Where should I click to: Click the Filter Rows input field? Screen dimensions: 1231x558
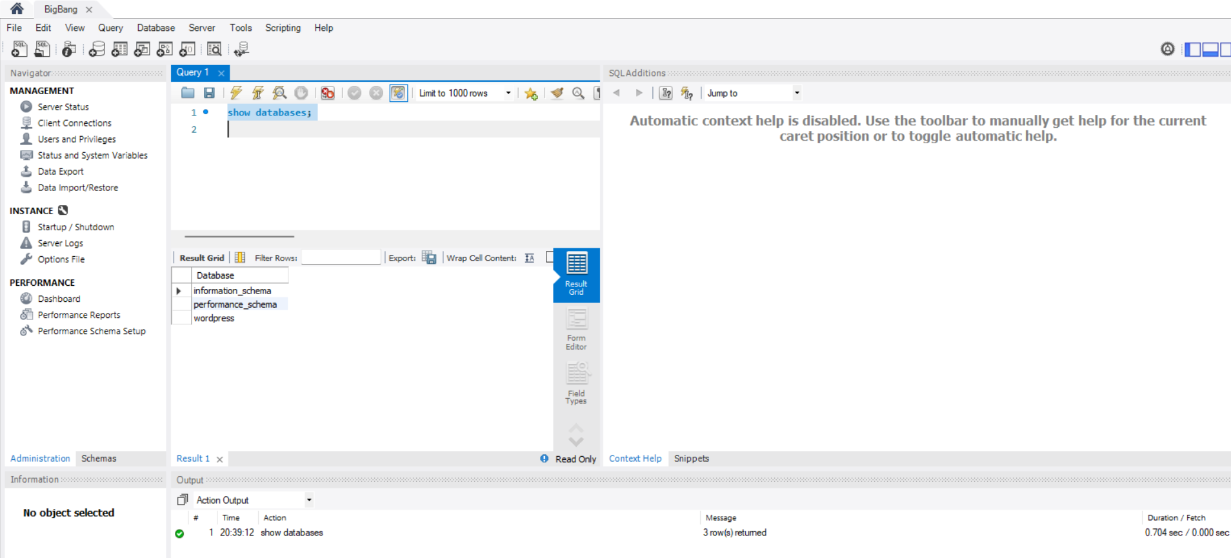click(341, 258)
